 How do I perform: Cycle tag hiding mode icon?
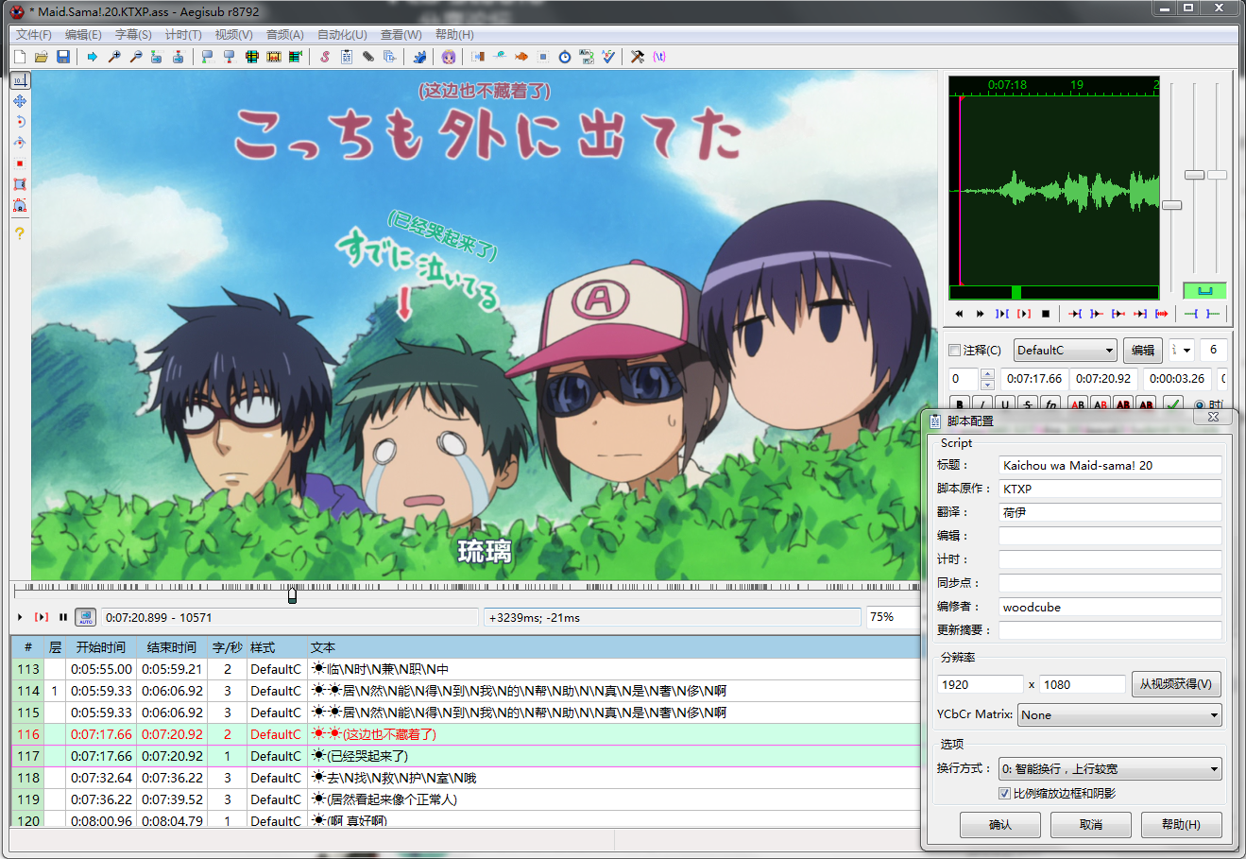click(x=659, y=57)
